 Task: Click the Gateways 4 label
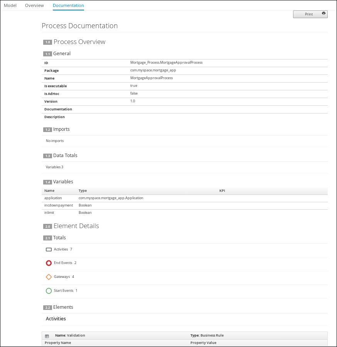(64, 277)
